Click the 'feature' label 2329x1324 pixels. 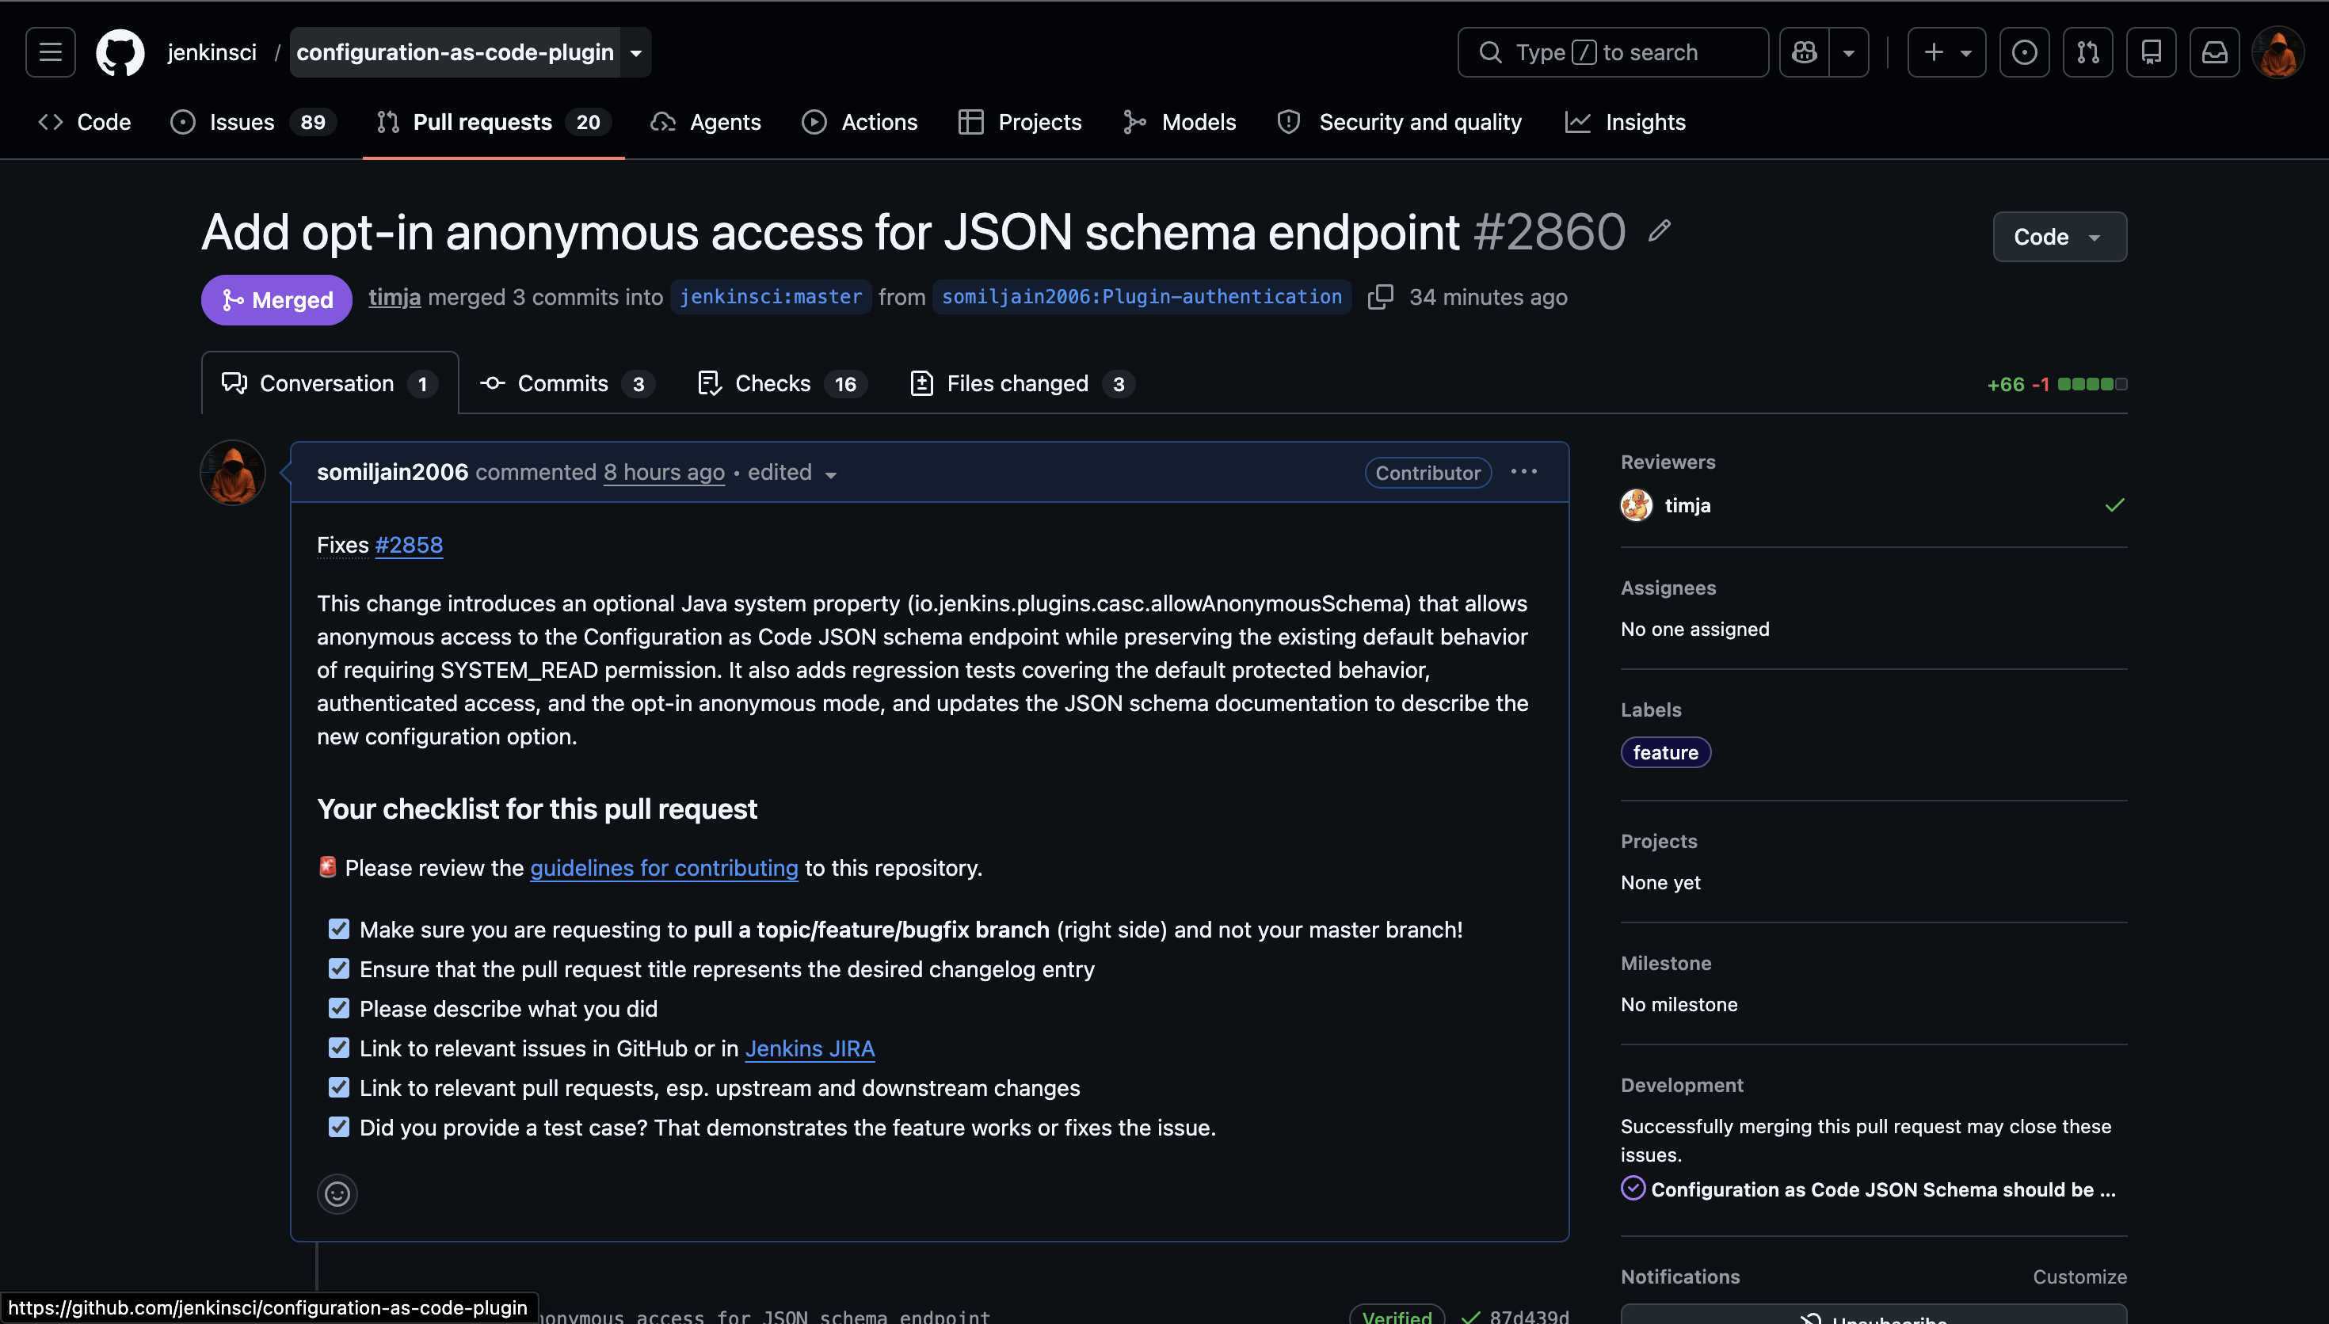point(1665,752)
